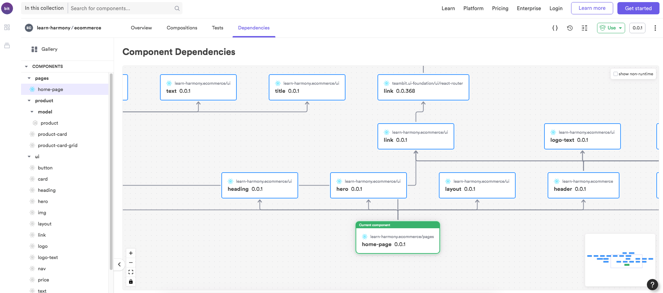Viewport: 663px width, 293px height.
Task: Collapse the pages folder
Action: [29, 78]
